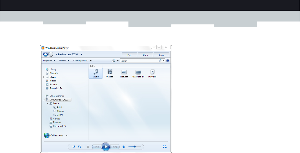Image resolution: width=300 pixels, height=153 pixels.
Task: Click the Help question mark icon
Action: [168, 61]
